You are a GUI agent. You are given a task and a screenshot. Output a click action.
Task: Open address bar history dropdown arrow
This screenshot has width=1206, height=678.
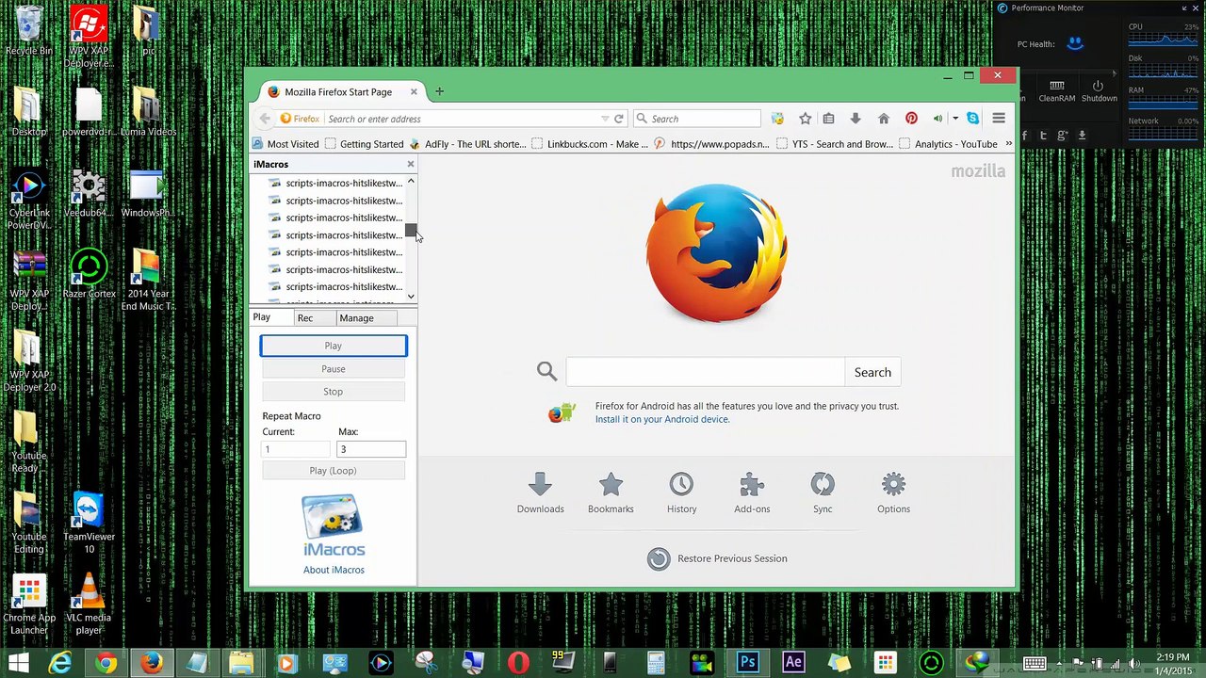[605, 119]
